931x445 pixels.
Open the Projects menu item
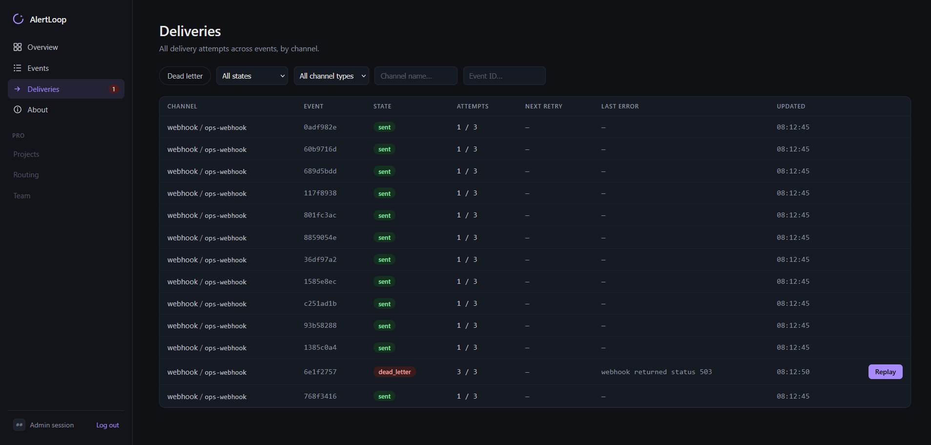pos(26,154)
